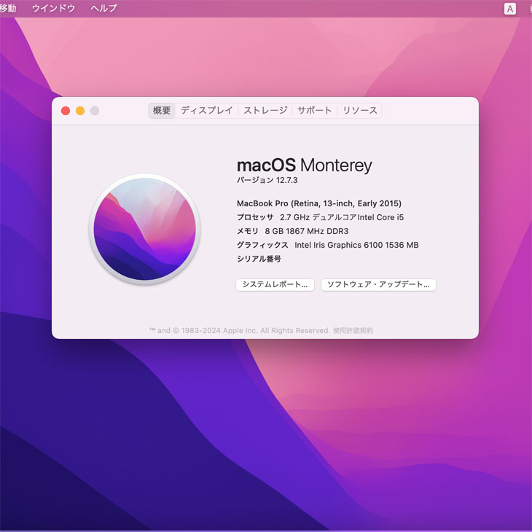Select the ストレージ tab

(265, 111)
